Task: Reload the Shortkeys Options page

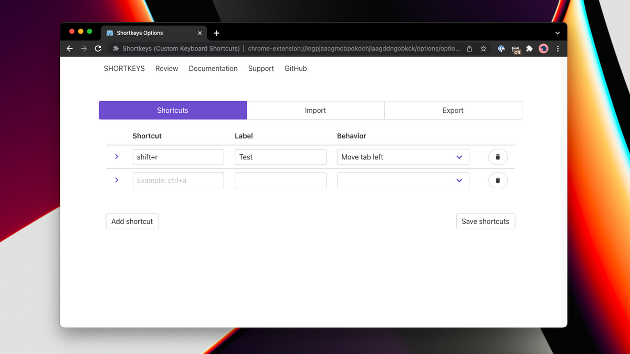Action: pyautogui.click(x=98, y=48)
